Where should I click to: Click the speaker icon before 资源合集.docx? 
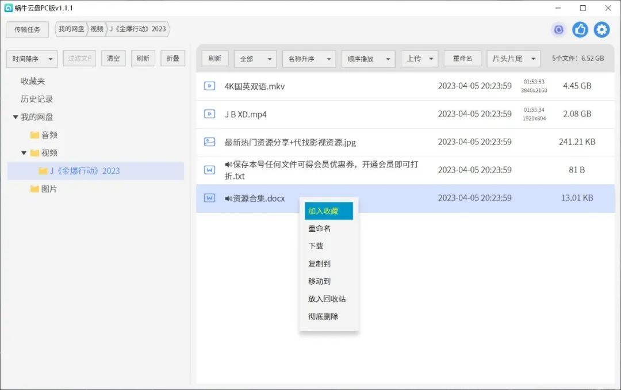click(x=228, y=198)
